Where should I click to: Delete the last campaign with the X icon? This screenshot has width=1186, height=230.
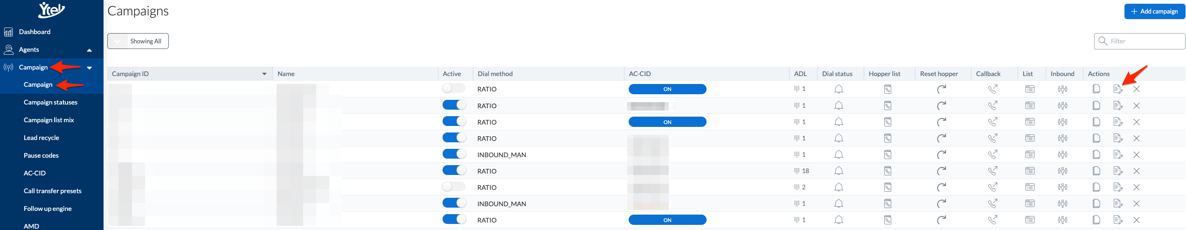1137,220
